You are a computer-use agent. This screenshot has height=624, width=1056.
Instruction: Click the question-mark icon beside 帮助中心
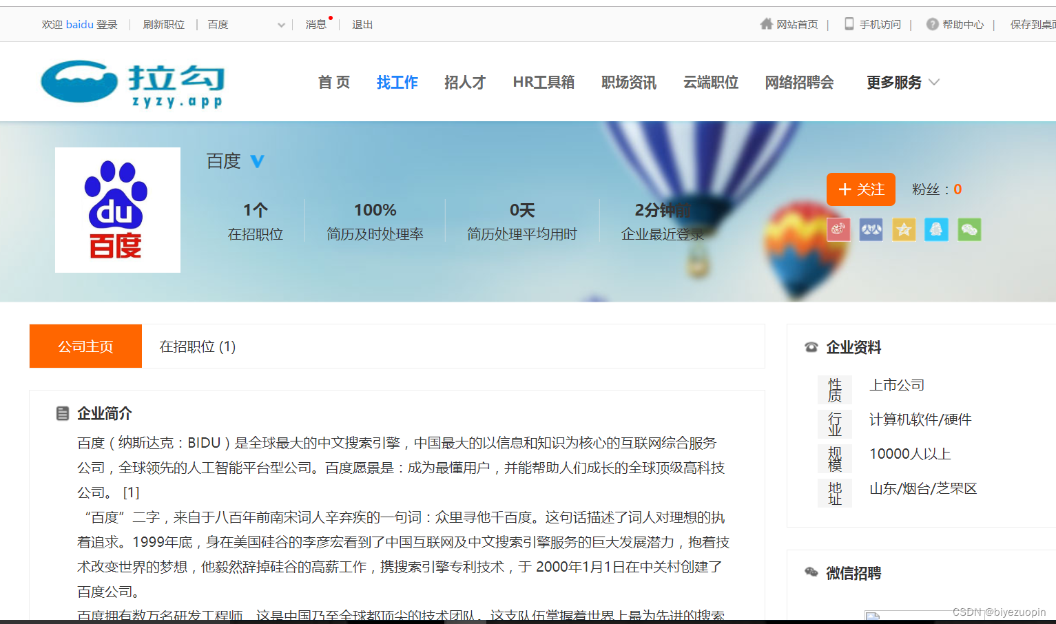(932, 24)
